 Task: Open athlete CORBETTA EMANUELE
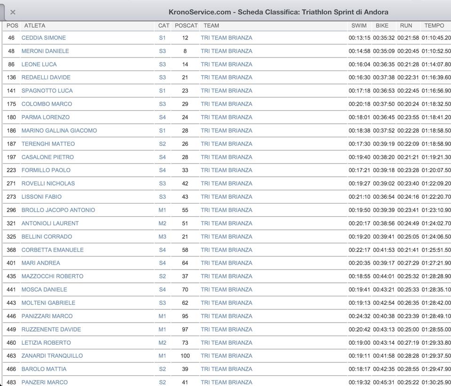point(53,250)
